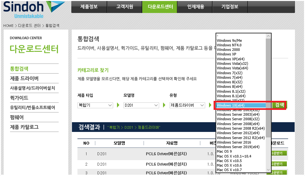This screenshot has width=305, height=176.
Task: Choose Windows 8(x64) option
Action: [241, 87]
